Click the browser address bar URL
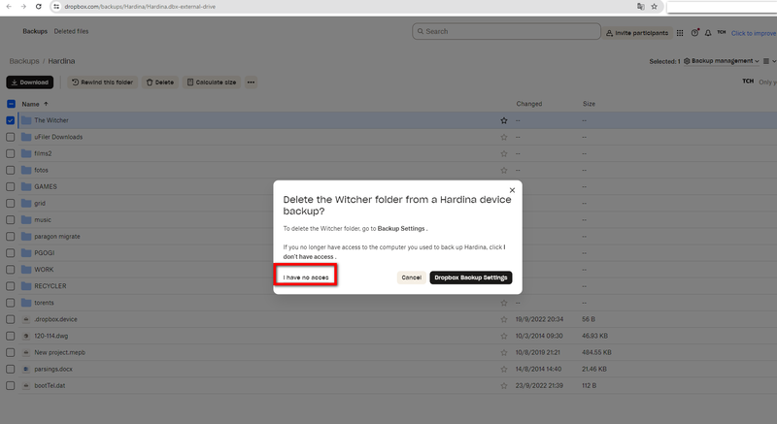The image size is (777, 424). click(140, 7)
